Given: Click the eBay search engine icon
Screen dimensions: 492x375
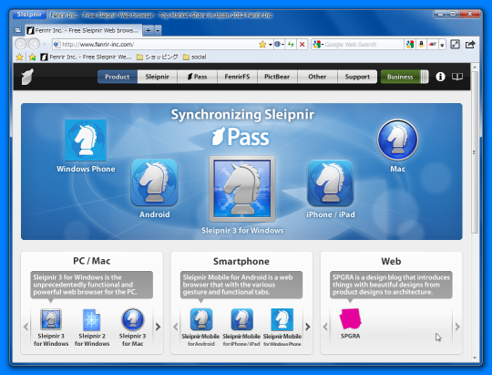Looking at the screenshot, I should 433,45.
